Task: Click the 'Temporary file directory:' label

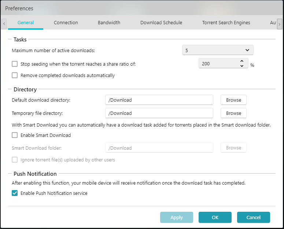Action: pyautogui.click(x=37, y=113)
